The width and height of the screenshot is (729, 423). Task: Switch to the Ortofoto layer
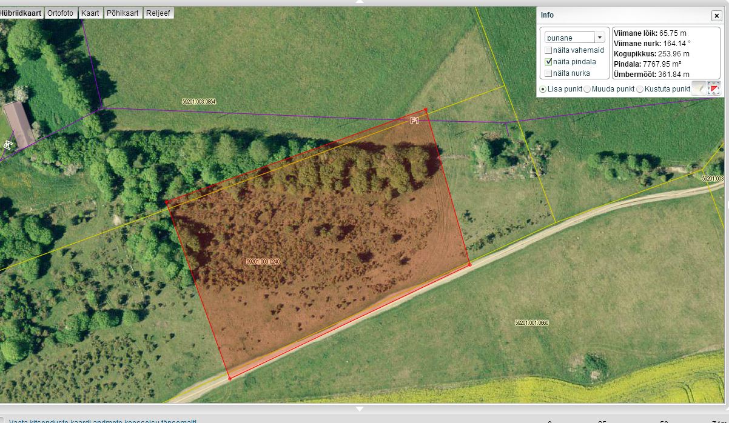coord(62,13)
